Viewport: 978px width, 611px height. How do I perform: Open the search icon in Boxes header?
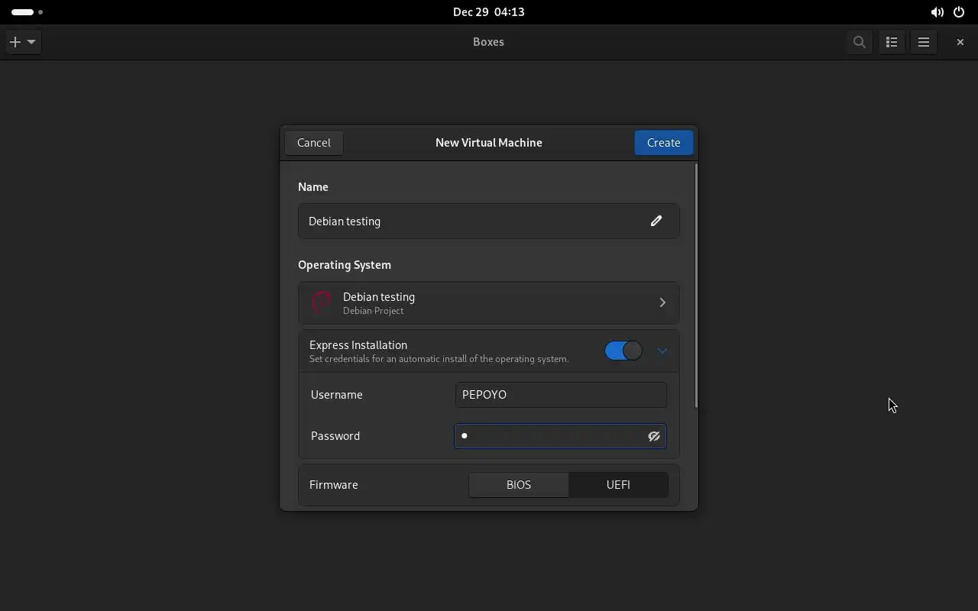pos(860,42)
